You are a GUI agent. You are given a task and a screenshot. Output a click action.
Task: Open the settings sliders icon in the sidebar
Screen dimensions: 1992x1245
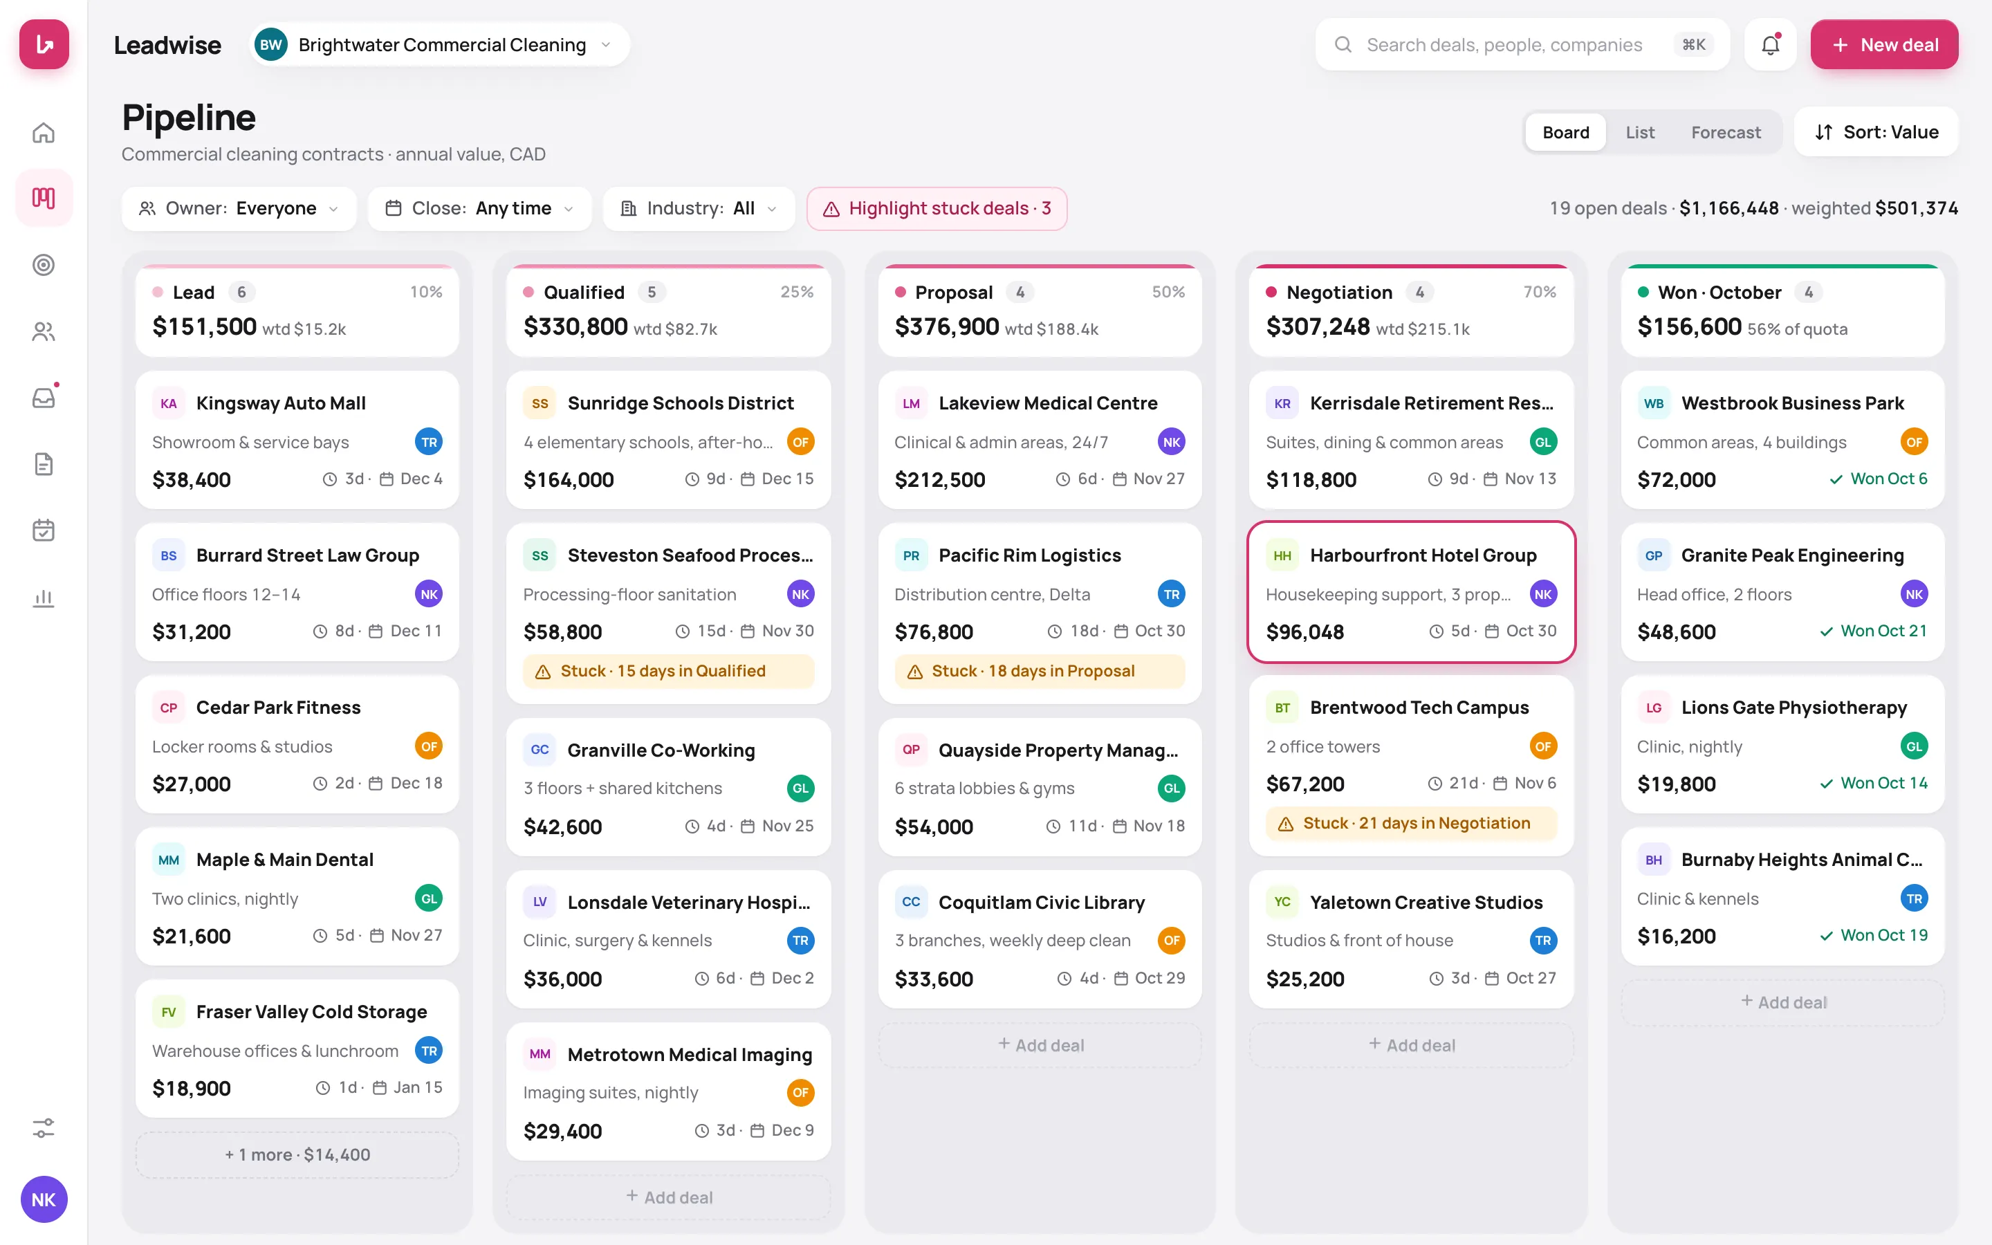pyautogui.click(x=44, y=1127)
